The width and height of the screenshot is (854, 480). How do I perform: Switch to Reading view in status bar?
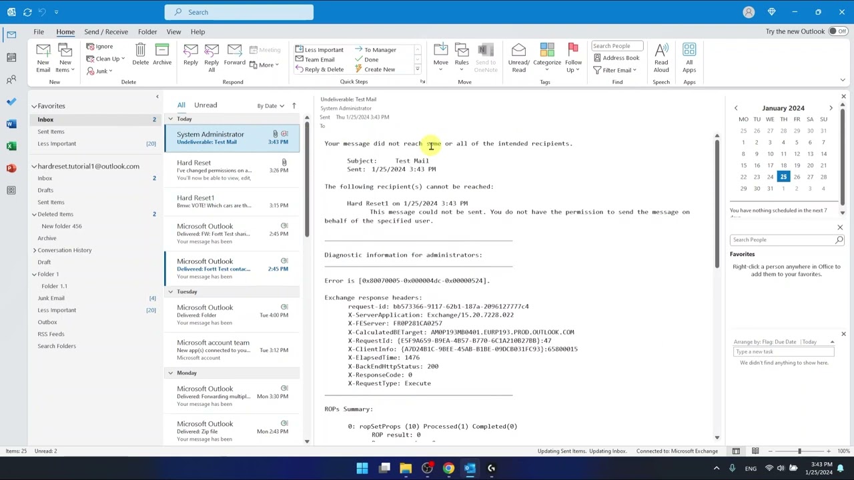coord(755,451)
